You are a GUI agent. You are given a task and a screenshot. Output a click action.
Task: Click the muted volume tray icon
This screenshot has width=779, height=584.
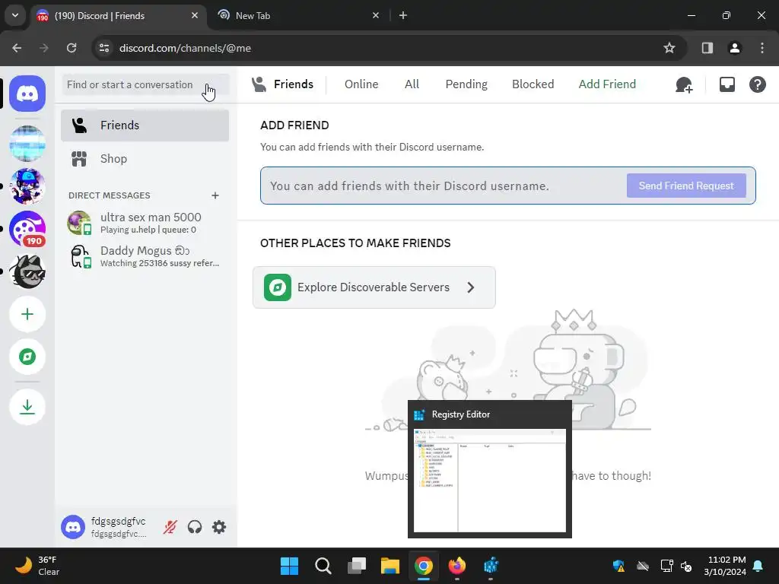point(686,566)
